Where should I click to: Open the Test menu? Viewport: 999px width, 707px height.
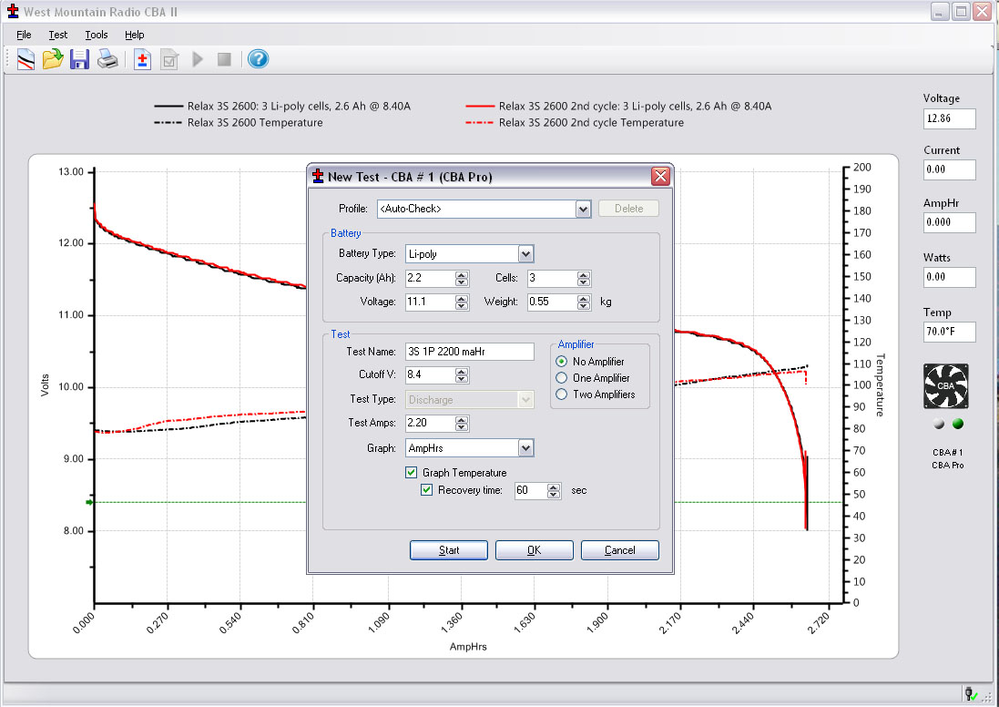58,35
